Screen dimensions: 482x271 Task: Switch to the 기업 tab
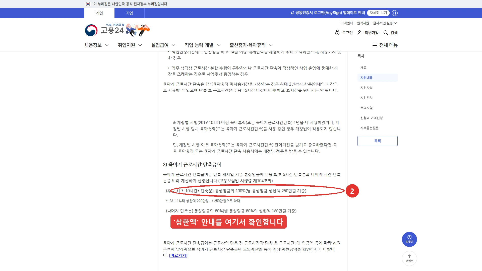129,13
